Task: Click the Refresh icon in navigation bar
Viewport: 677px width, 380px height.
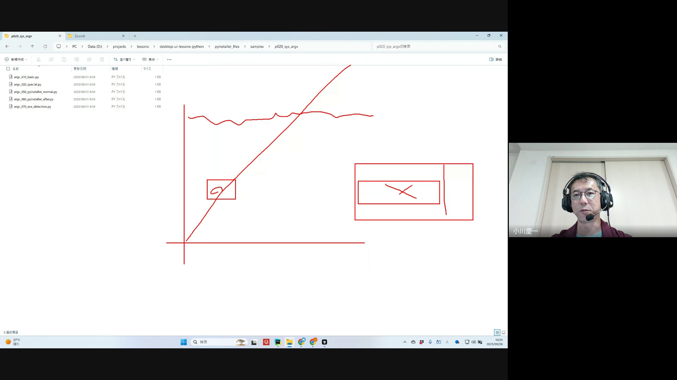Action: 45,46
